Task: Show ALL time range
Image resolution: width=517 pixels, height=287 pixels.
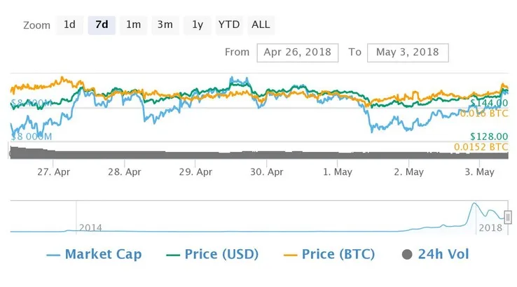Action: [x=261, y=24]
